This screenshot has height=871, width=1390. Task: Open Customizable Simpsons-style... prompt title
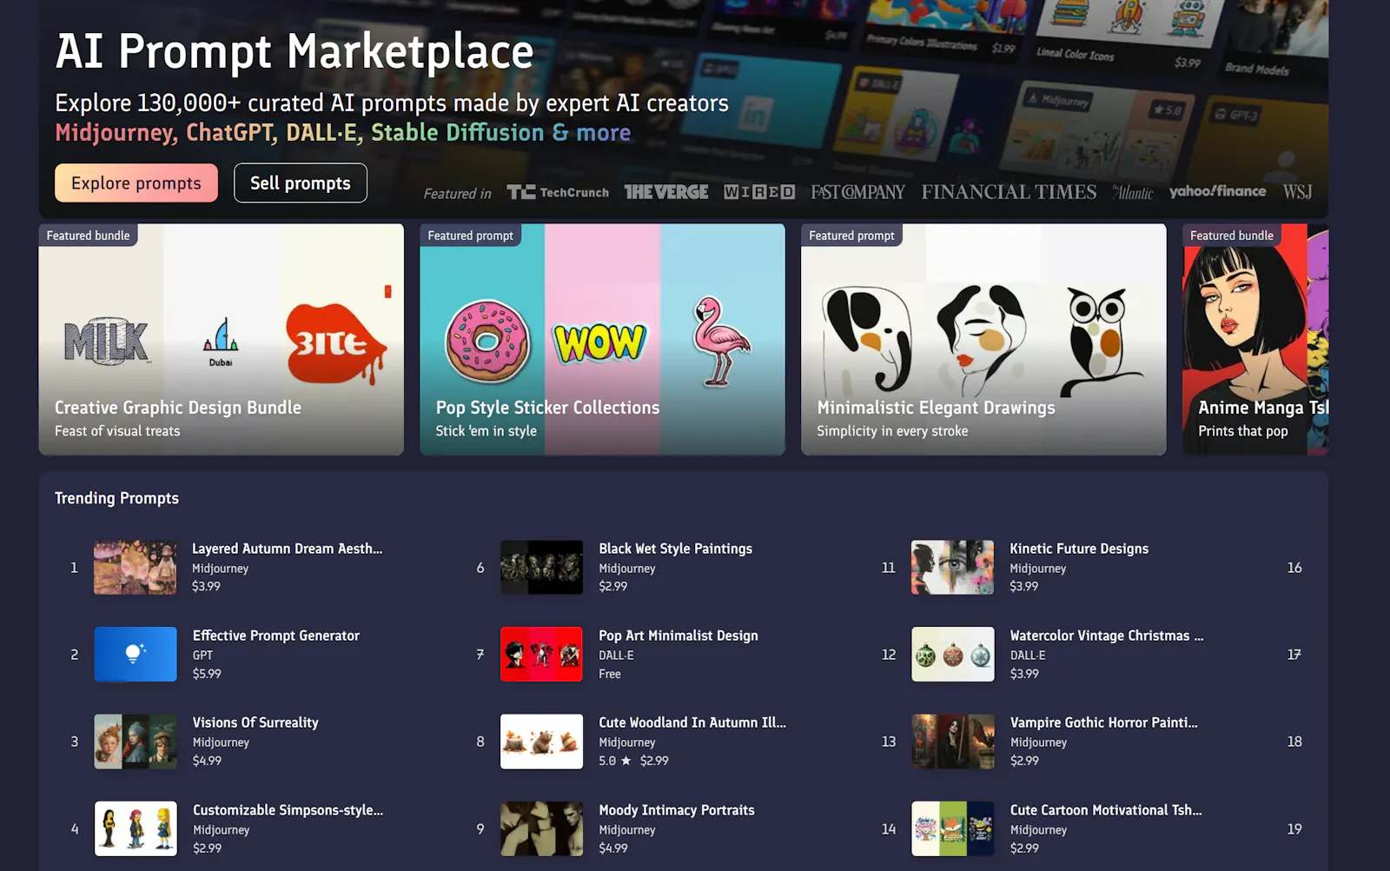[288, 810]
